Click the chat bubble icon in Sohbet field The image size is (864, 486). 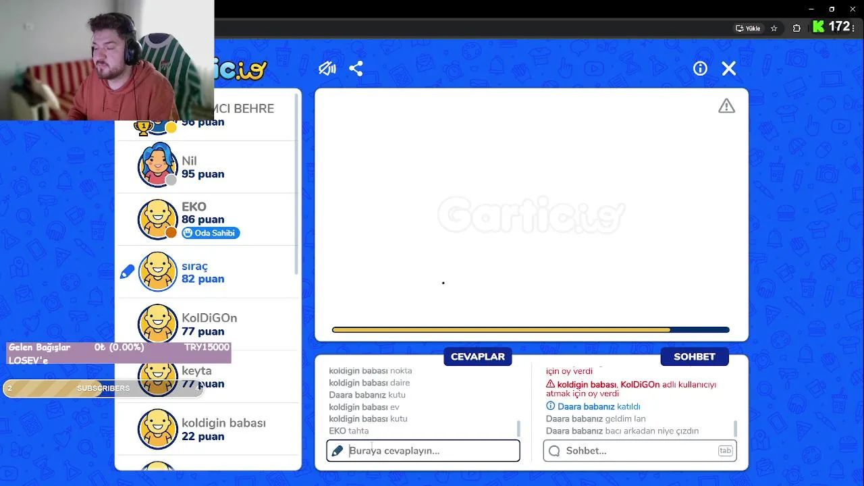pyautogui.click(x=554, y=451)
